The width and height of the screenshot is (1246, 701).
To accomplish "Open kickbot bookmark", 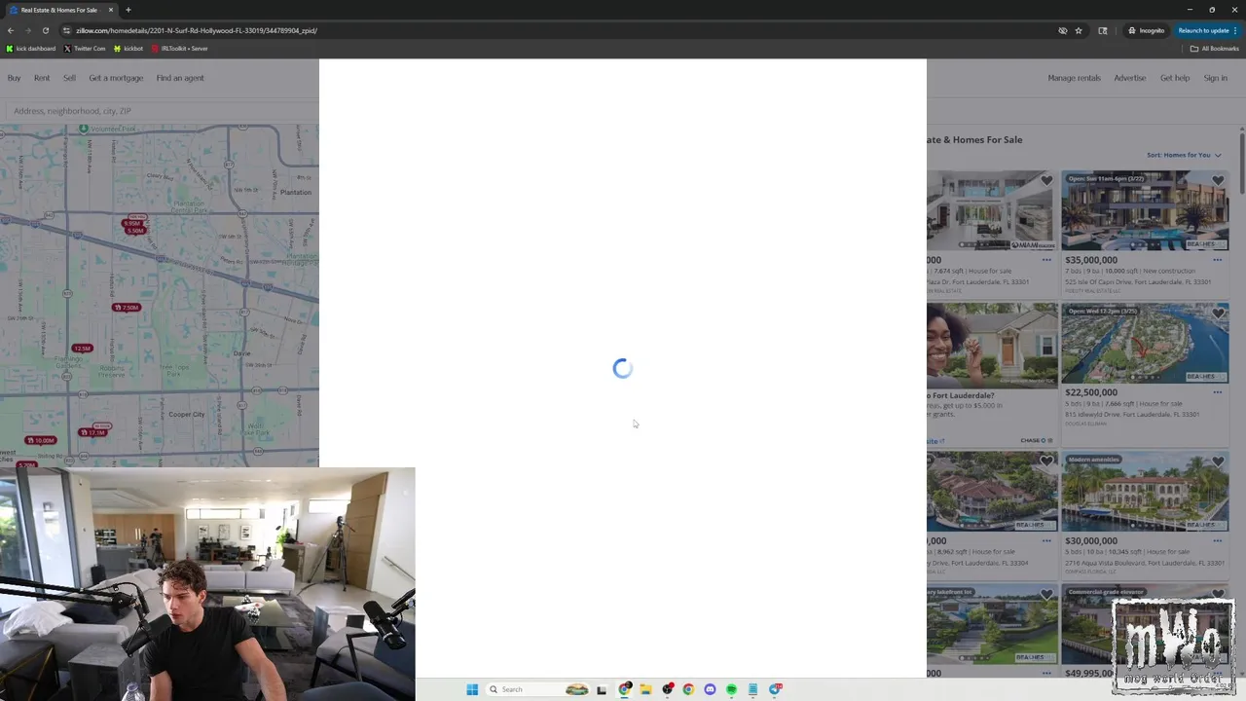I will click(x=128, y=49).
